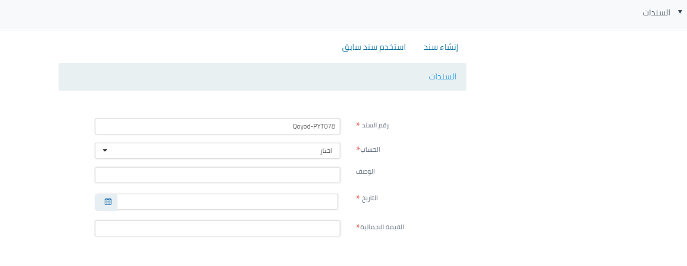Click the red asterisk beside رقم السند
The height and width of the screenshot is (266, 687).
click(358, 126)
